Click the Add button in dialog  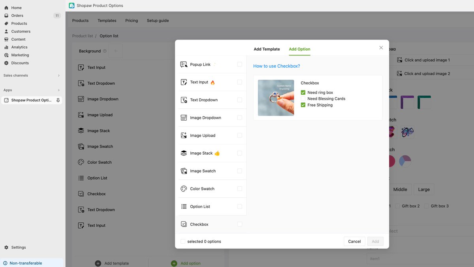pos(375,241)
